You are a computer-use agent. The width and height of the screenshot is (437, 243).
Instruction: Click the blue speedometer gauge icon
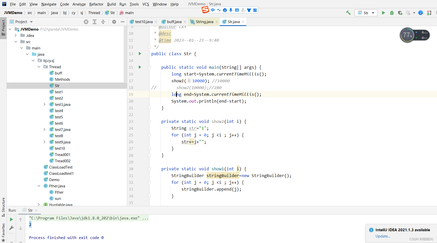(x=421, y=13)
